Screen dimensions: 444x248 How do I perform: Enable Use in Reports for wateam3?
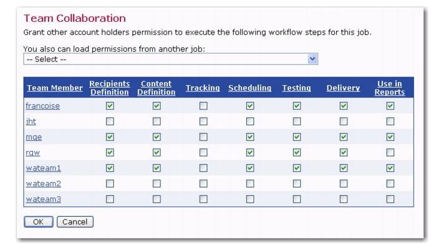point(390,199)
